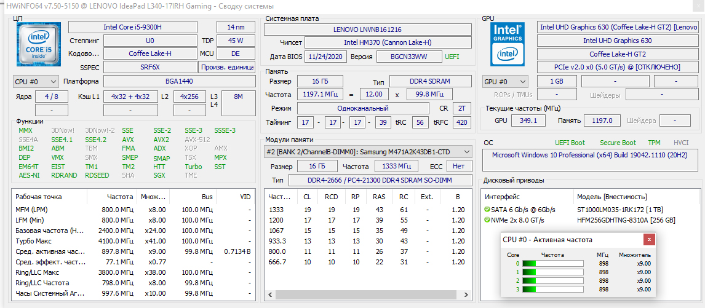Click the Bus column header
Screen dimensions: 705x308
coord(207,197)
